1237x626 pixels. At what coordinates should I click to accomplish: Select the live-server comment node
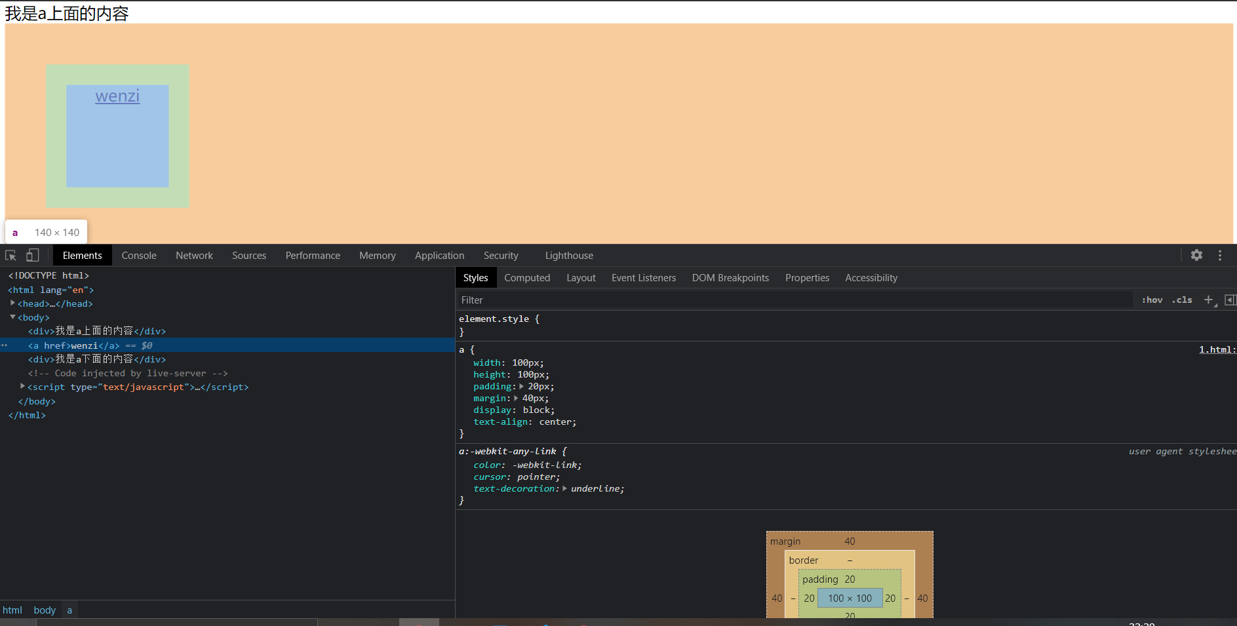(128, 373)
